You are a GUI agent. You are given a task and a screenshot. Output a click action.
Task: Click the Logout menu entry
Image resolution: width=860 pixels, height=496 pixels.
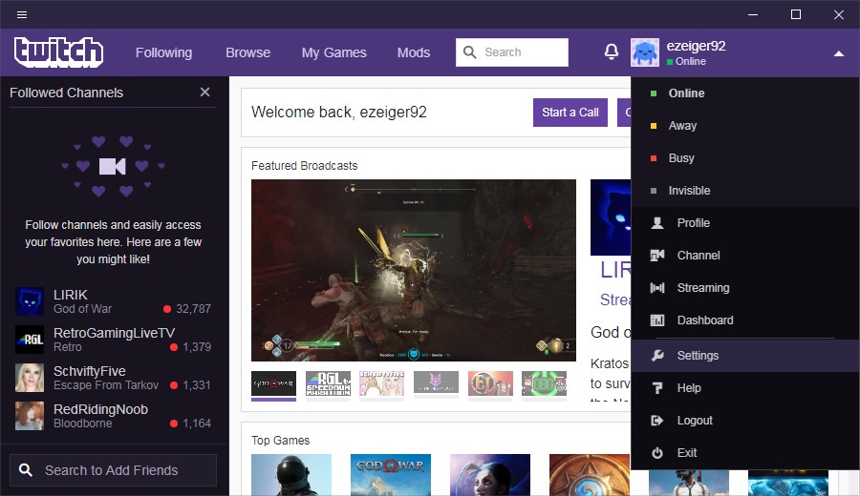[695, 421]
